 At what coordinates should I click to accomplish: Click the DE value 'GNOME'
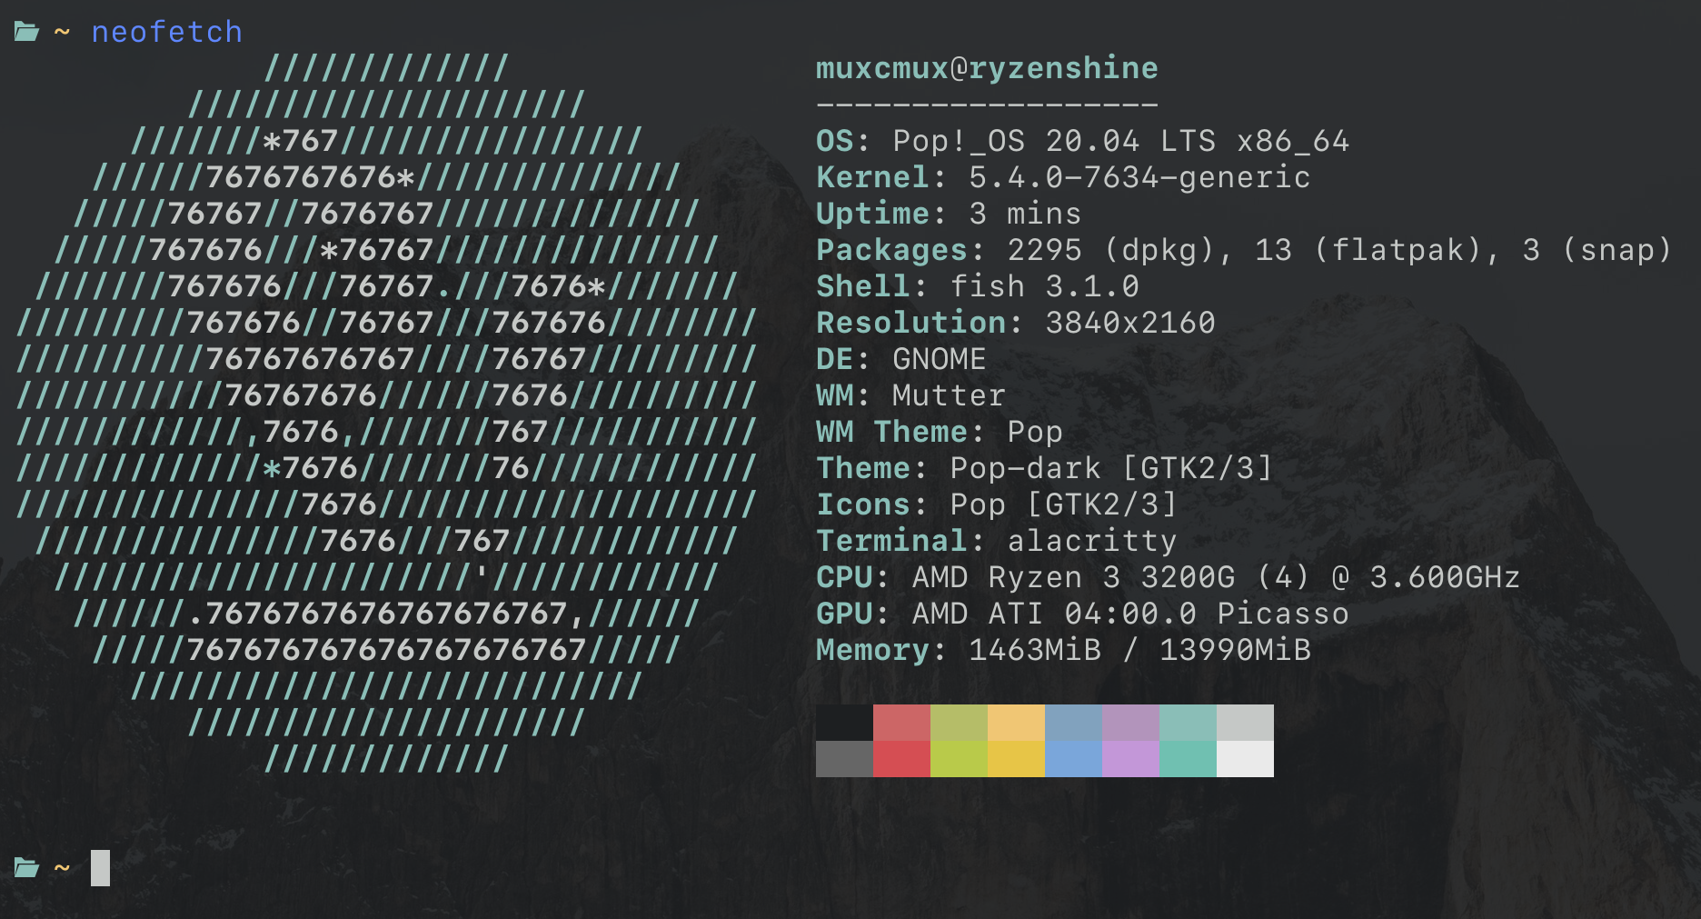[x=940, y=359]
